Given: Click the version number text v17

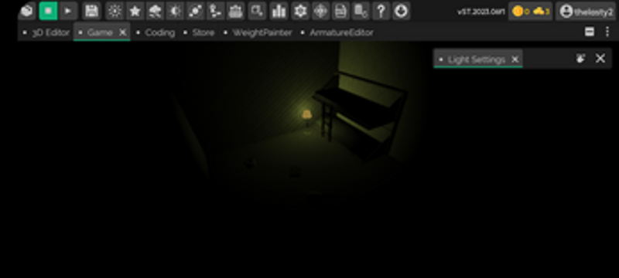Looking at the screenshot, I should tap(480, 12).
